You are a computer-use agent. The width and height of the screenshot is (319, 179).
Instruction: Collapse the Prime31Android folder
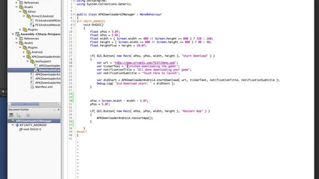pyautogui.click(x=24, y=16)
